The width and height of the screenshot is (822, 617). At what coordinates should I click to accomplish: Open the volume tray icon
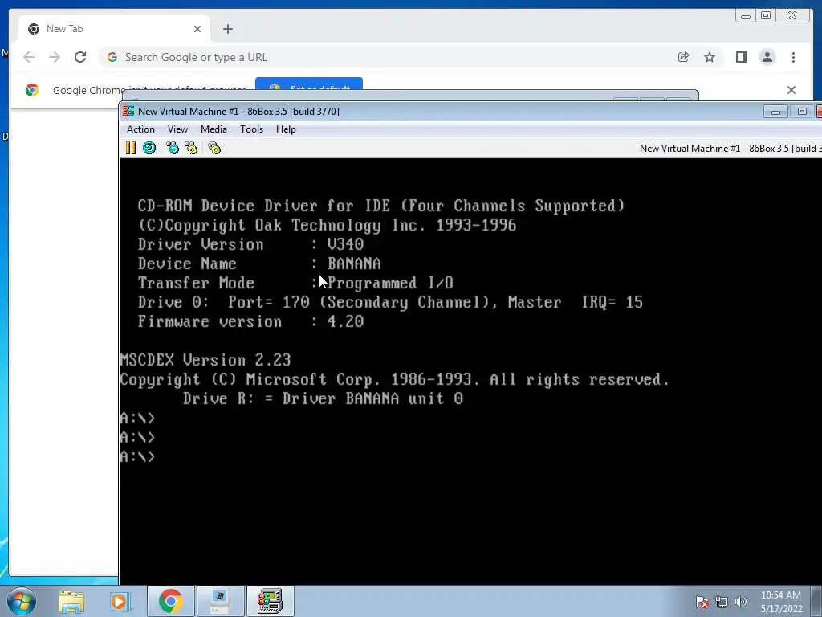click(x=741, y=602)
